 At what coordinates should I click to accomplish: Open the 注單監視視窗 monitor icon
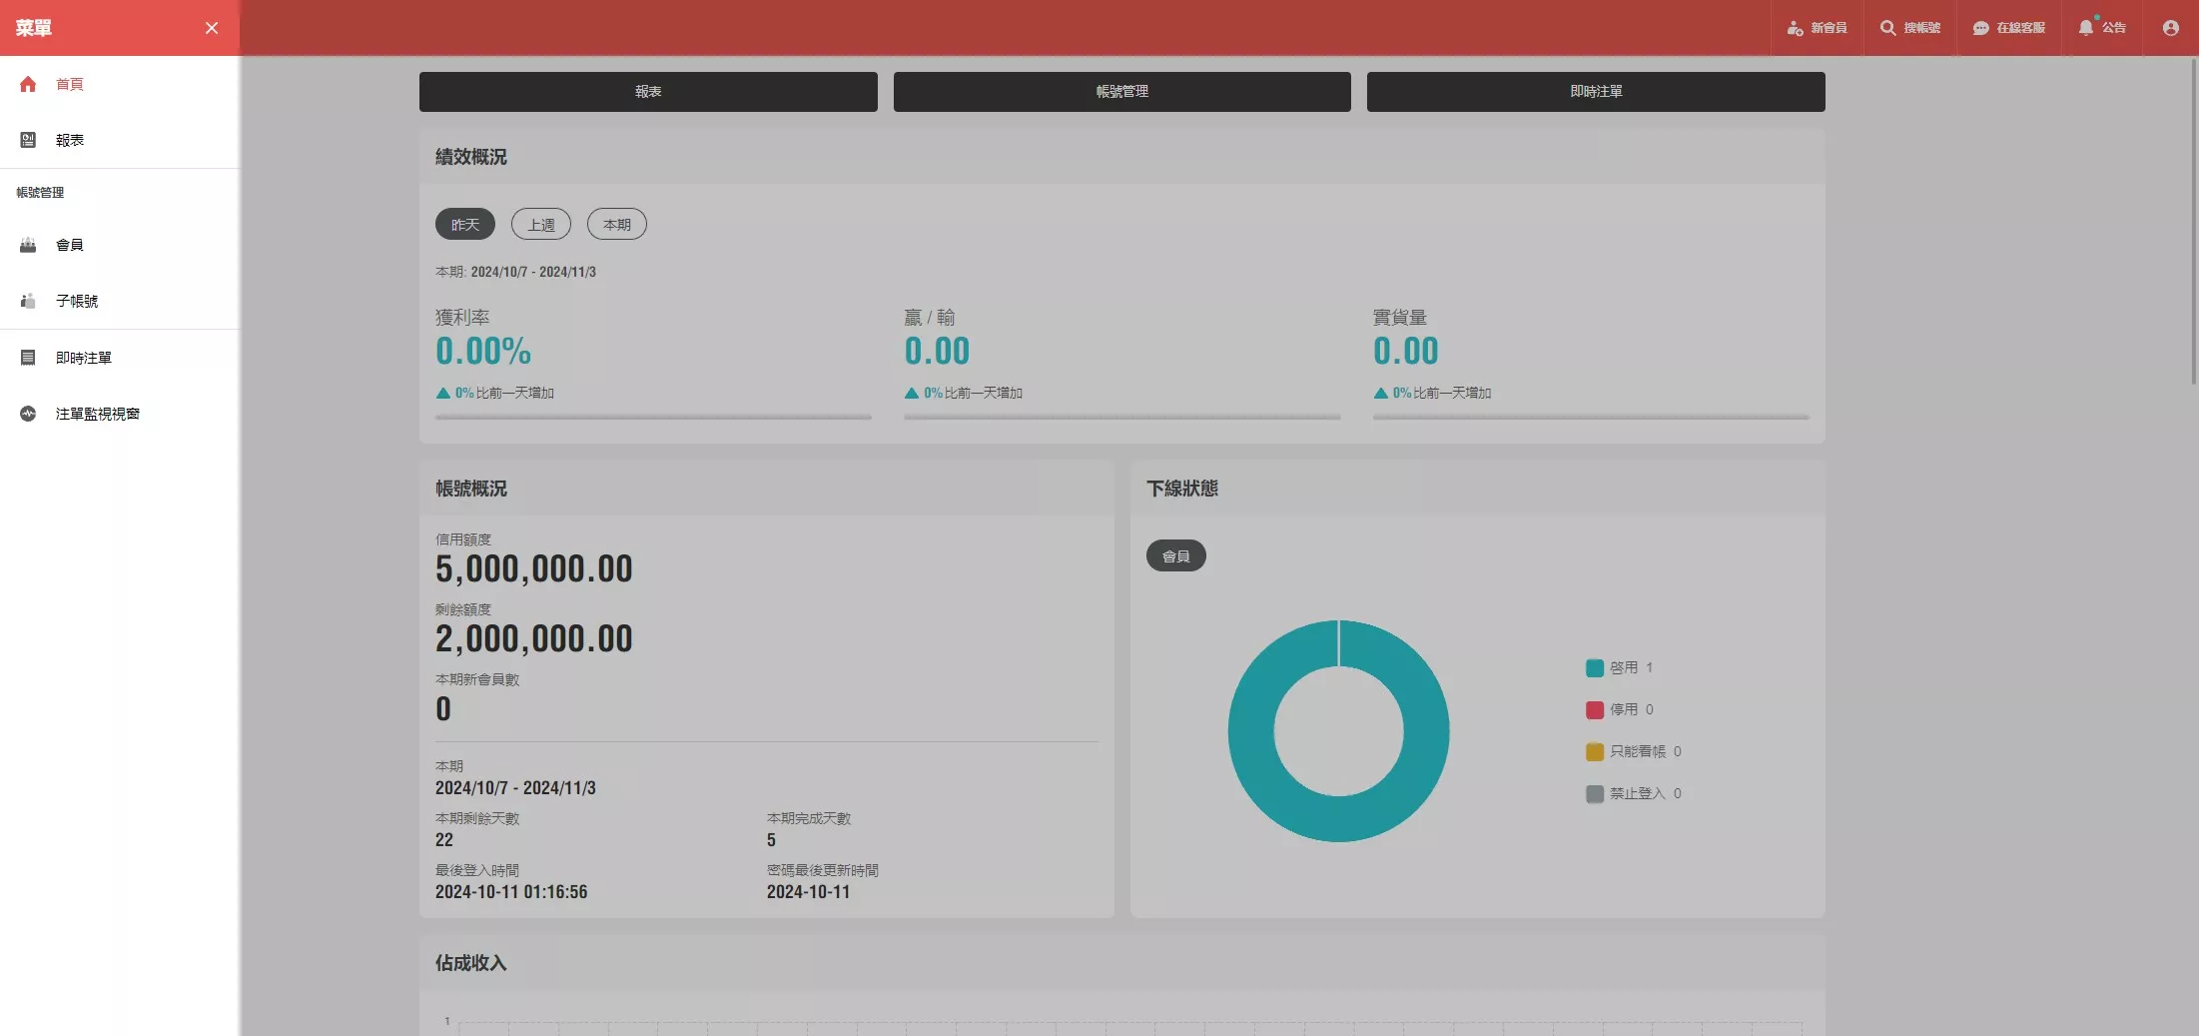[28, 415]
